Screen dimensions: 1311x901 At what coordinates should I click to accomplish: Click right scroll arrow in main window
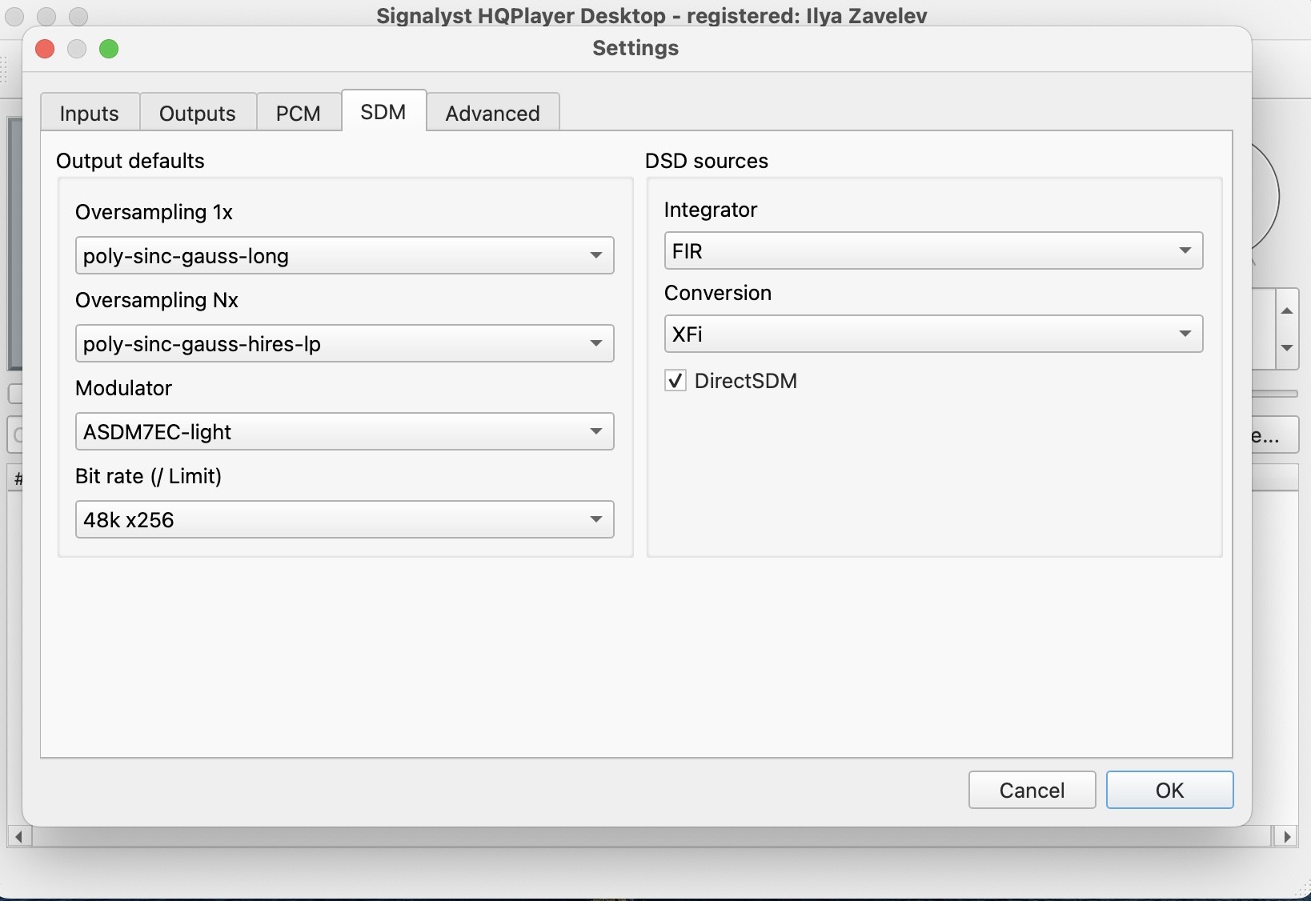tap(1286, 837)
